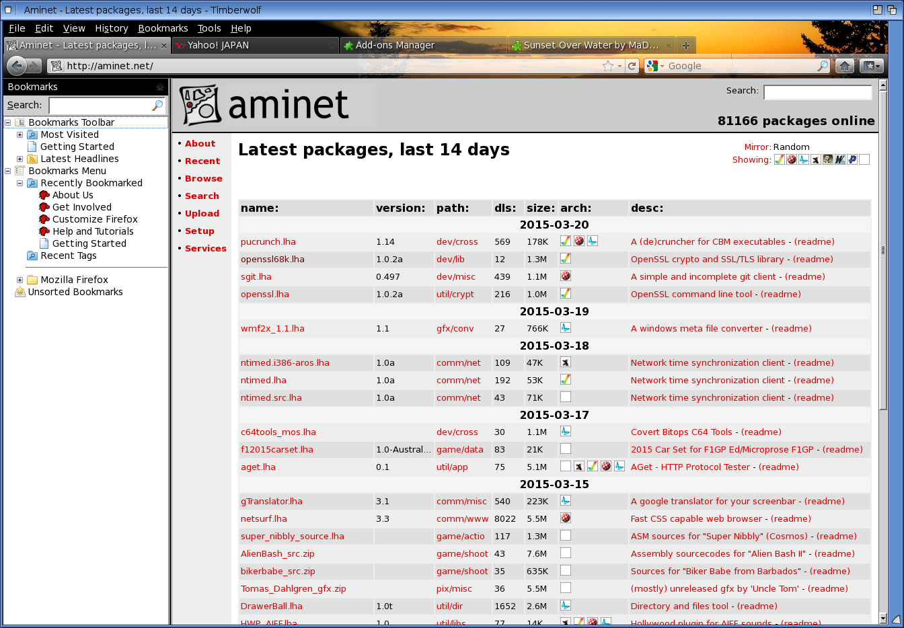Reload the page with the refresh icon
Image resolution: width=904 pixels, height=628 pixels.
click(x=632, y=66)
